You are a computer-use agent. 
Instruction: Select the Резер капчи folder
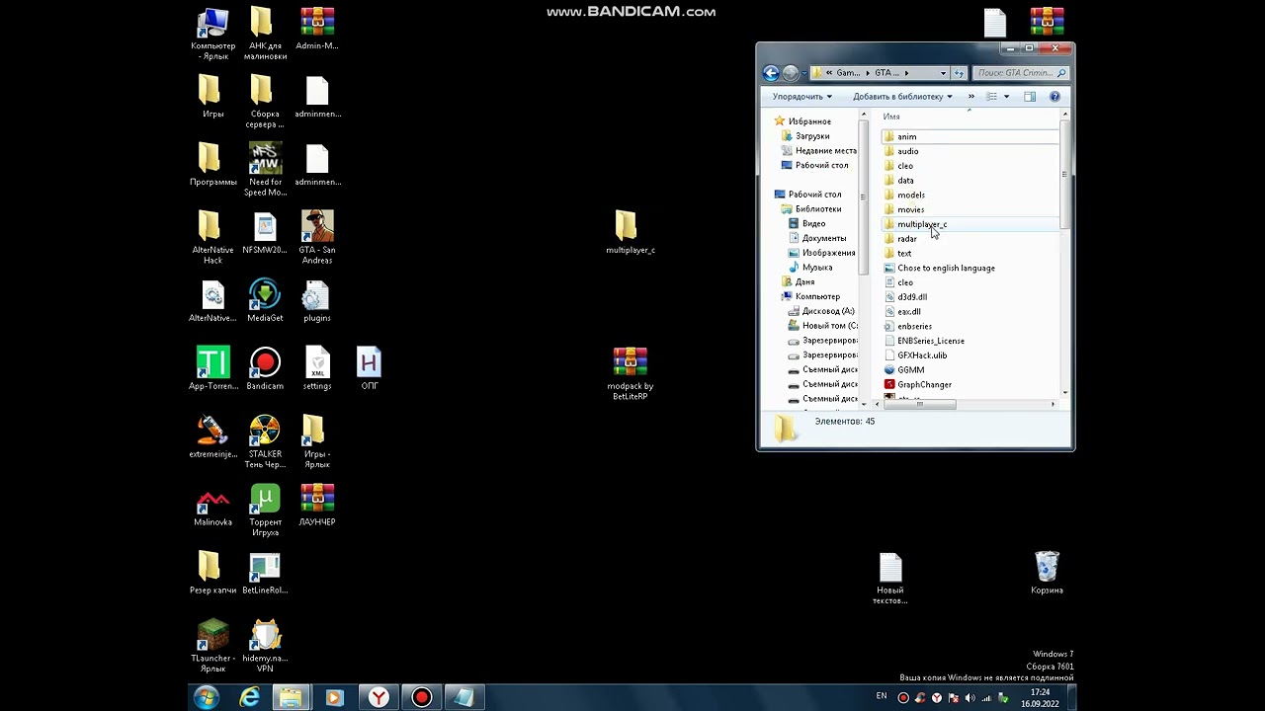pyautogui.click(x=212, y=574)
